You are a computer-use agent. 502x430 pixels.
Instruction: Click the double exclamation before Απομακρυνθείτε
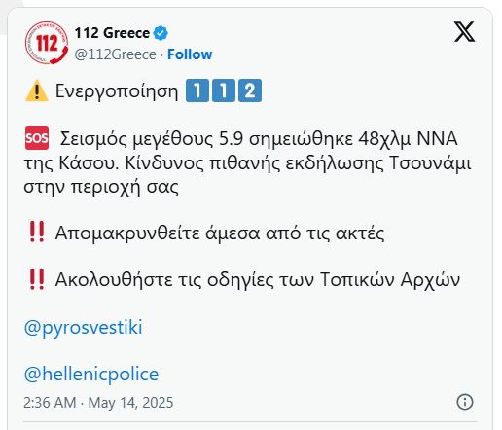pos(37,232)
